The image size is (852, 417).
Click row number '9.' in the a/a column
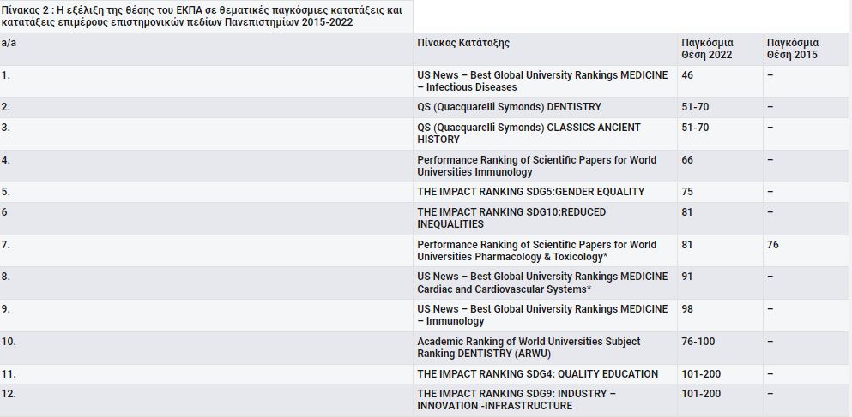[x=5, y=308]
